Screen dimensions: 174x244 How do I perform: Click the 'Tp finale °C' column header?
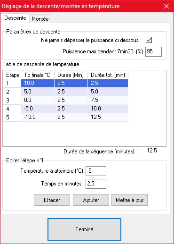(x=38, y=75)
